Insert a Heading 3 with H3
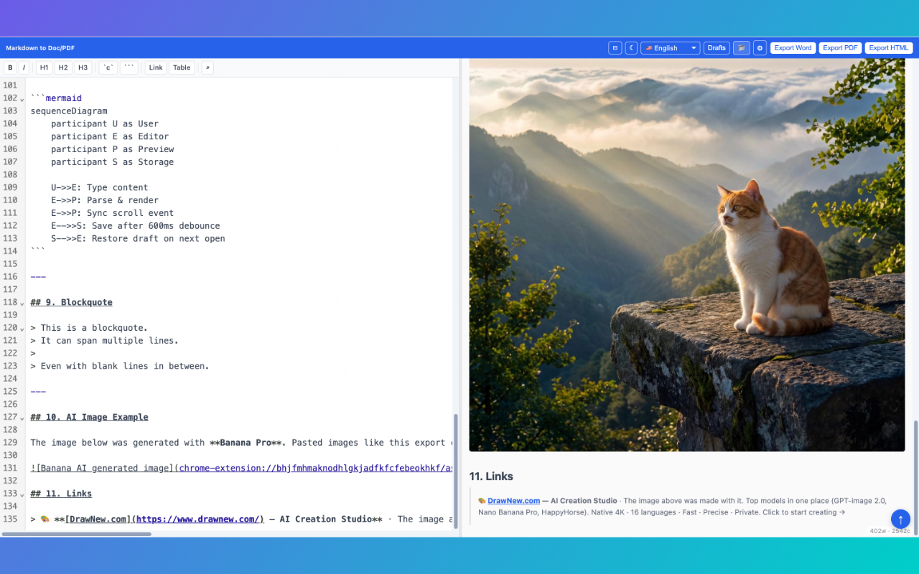Screen dimensions: 919x574 pyautogui.click(x=83, y=67)
